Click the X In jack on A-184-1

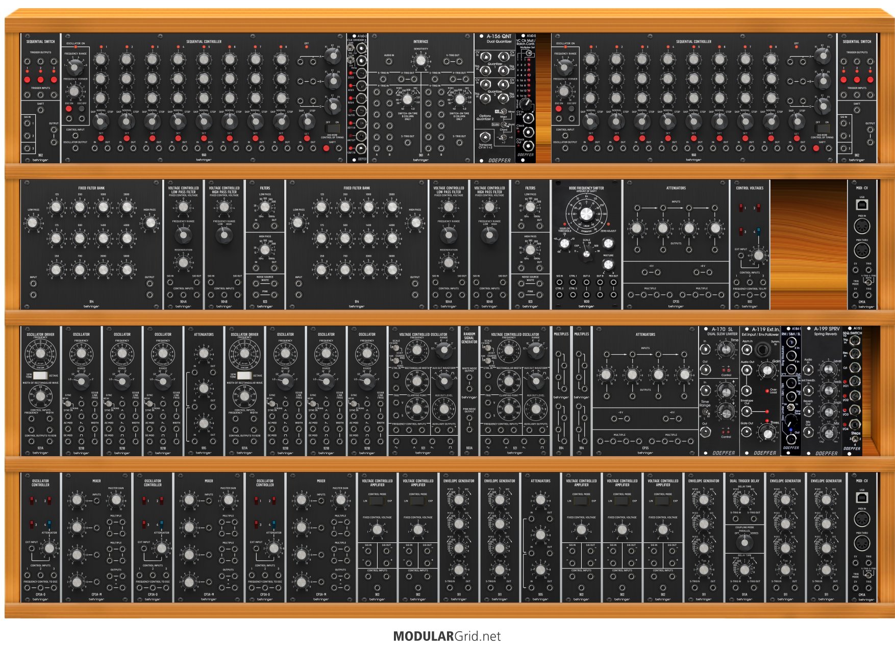(791, 342)
